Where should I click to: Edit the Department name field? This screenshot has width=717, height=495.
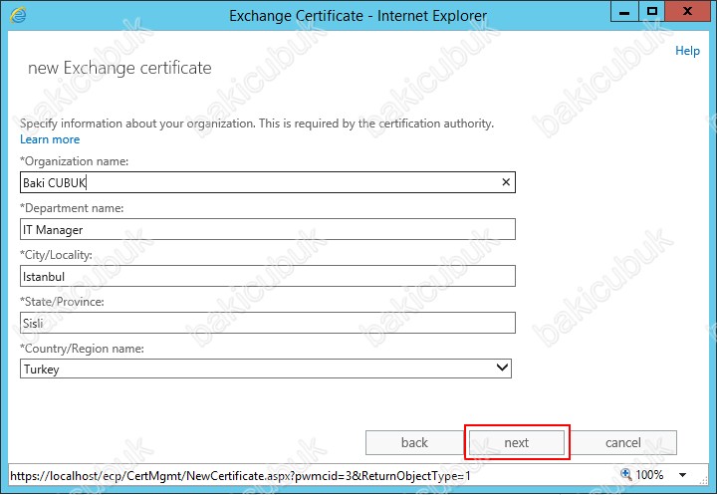click(x=268, y=229)
